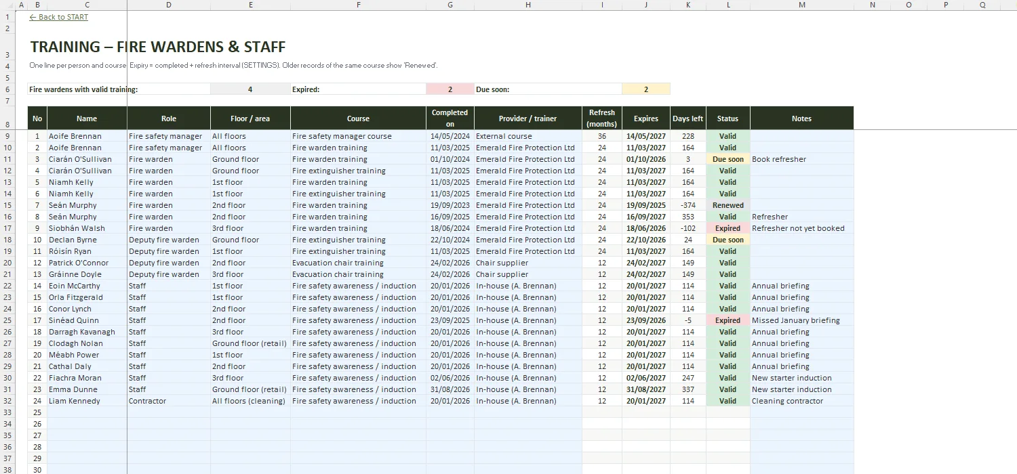Select row header 17
This screenshot has height=474, width=1017.
click(7, 228)
